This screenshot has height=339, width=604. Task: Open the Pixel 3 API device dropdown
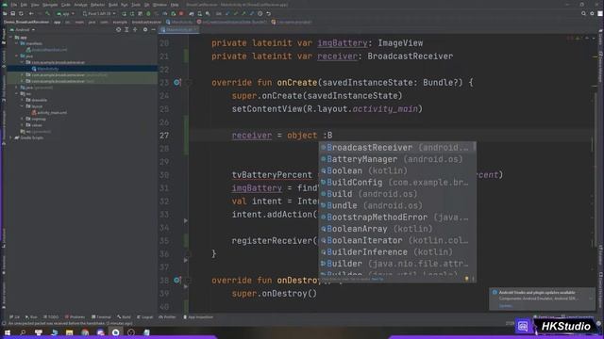point(99,13)
